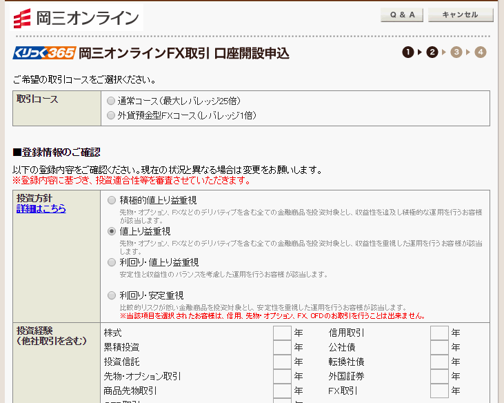This screenshot has height=403, width=504.
Task: Click the 安定性と収益性のバランス description text
Action: [223, 275]
